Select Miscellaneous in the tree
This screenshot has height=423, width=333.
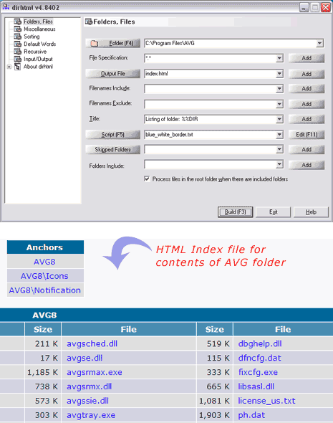coord(39,29)
